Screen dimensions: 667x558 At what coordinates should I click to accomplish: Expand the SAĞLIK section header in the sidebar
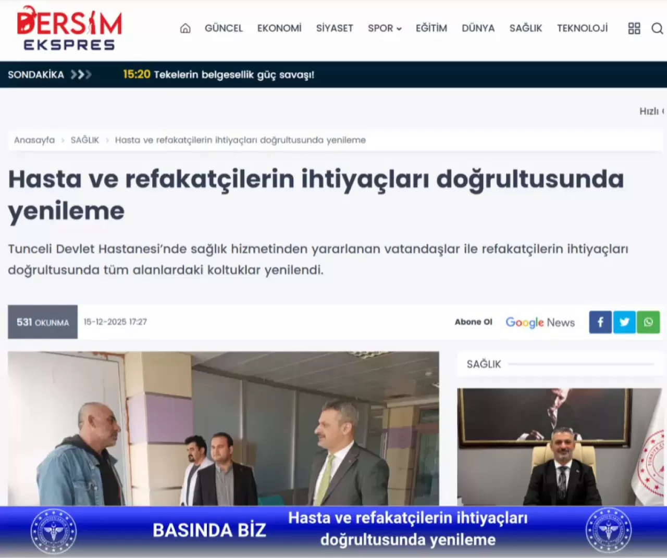pyautogui.click(x=484, y=364)
